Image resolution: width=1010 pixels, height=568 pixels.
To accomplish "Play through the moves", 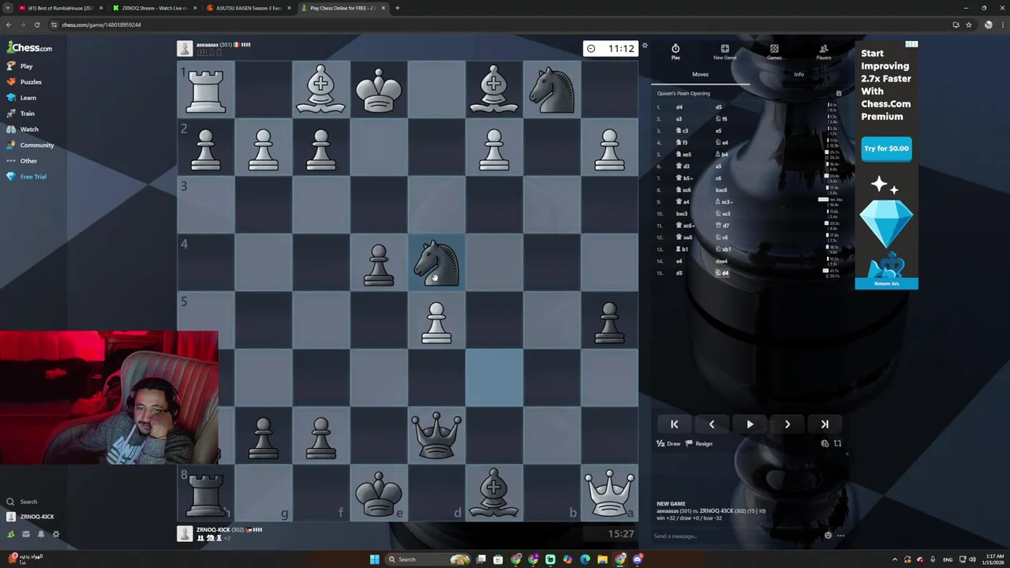I will click(x=750, y=424).
